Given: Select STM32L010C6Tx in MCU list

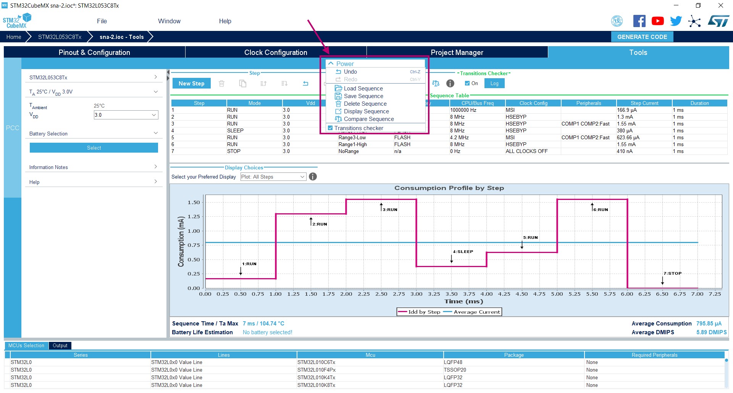Looking at the screenshot, I should pos(316,362).
